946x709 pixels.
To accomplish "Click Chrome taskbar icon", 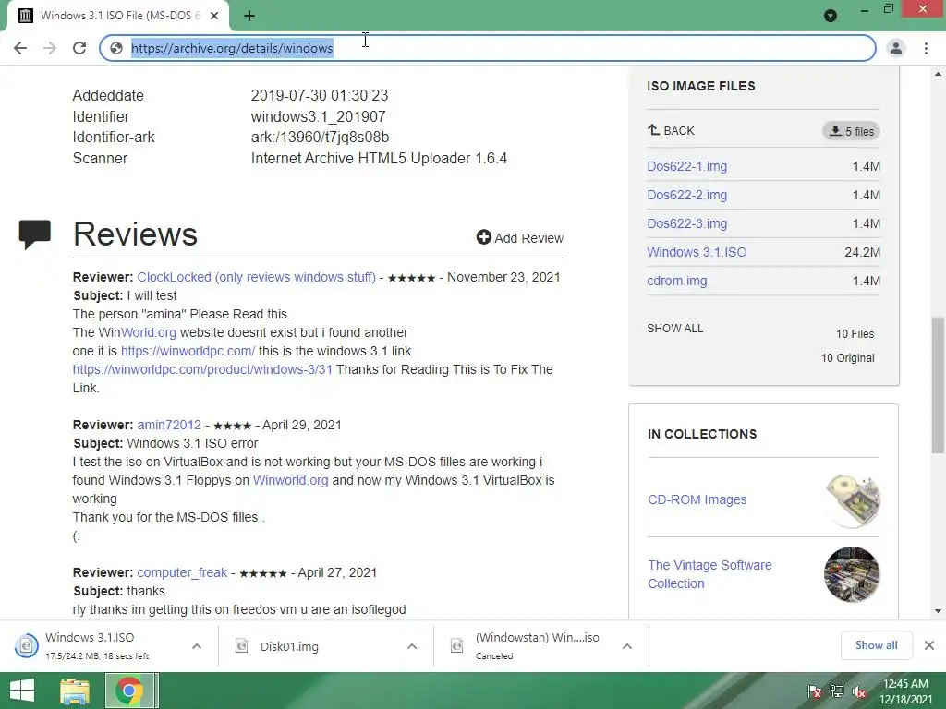I will 129,691.
